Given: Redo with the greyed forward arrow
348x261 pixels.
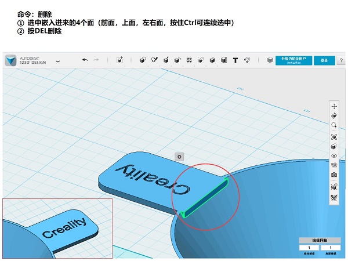Looking at the screenshot, I should pyautogui.click(x=96, y=60).
